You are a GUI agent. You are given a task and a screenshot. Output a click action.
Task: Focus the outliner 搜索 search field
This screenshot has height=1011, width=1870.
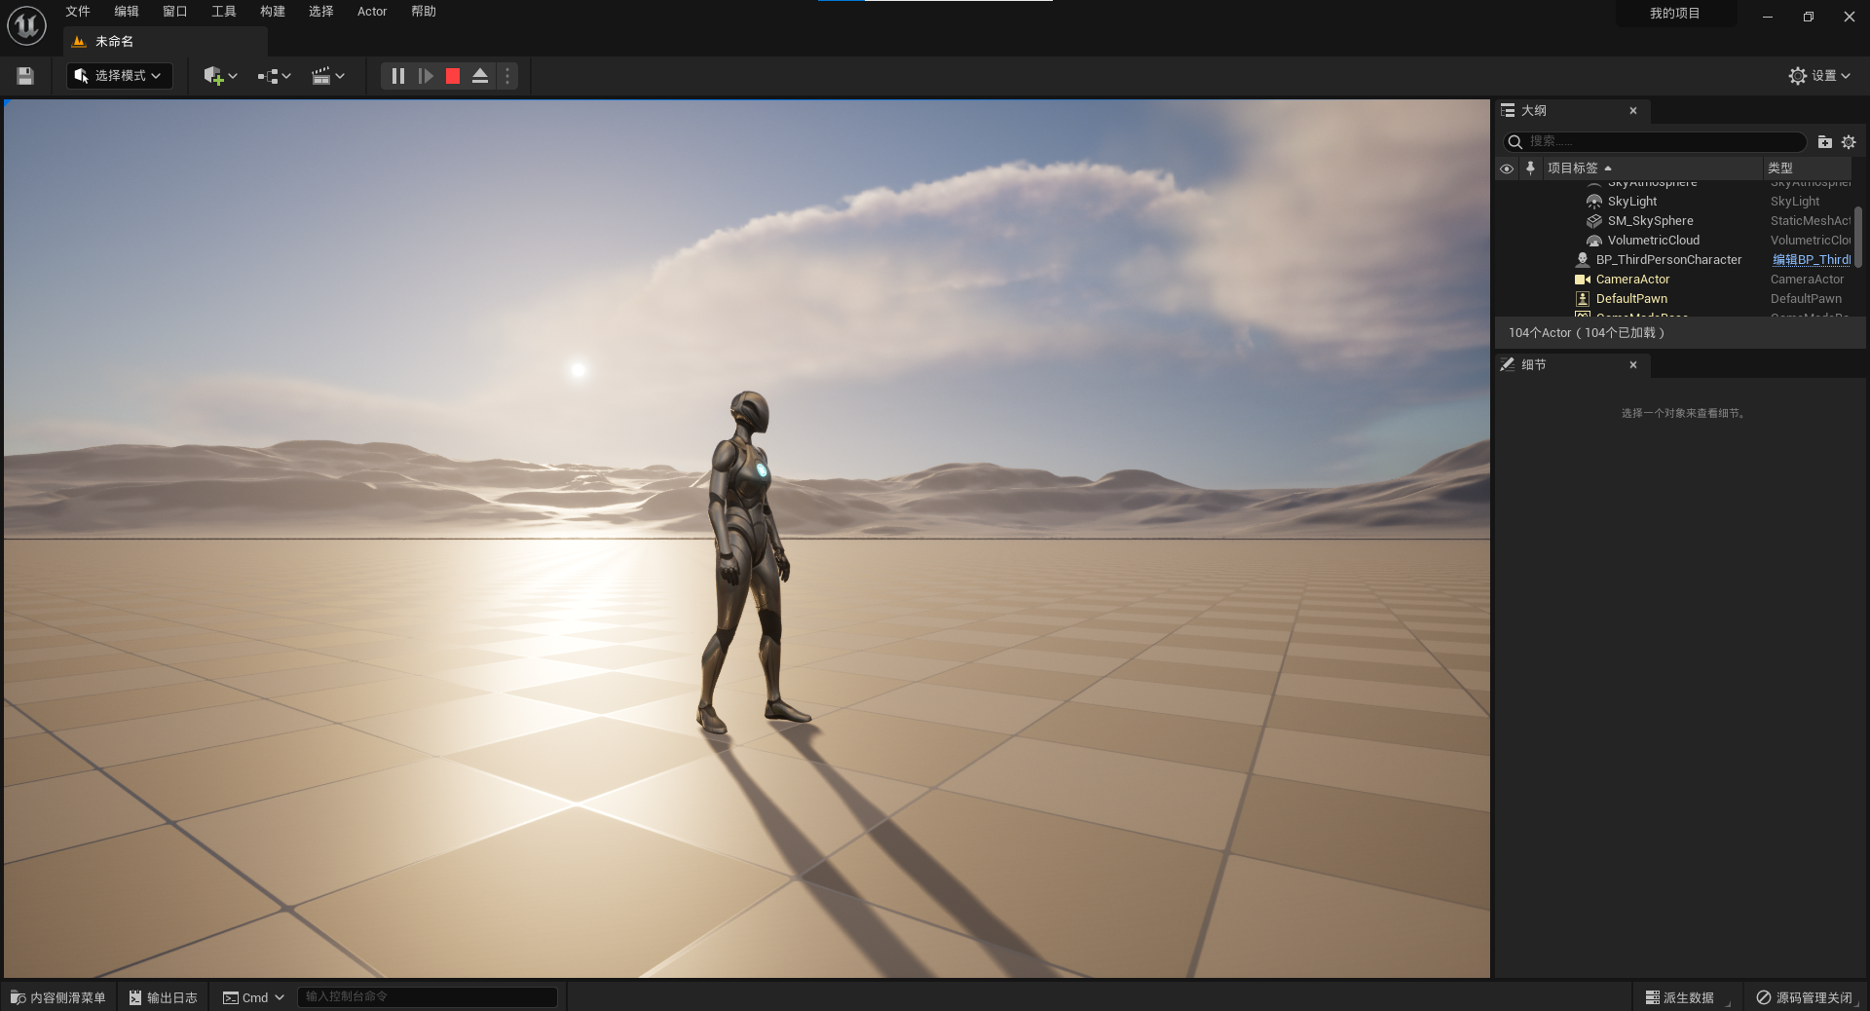tap(1656, 142)
